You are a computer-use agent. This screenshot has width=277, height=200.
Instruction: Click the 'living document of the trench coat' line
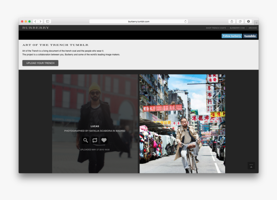point(63,51)
